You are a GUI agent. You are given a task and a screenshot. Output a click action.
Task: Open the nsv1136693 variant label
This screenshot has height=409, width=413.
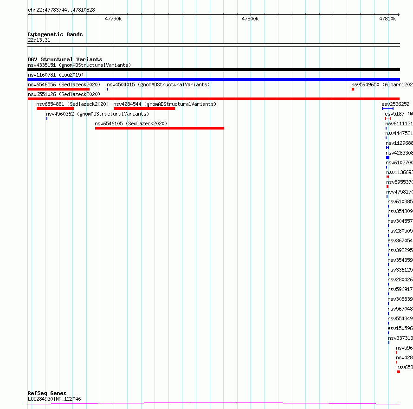pyautogui.click(x=400, y=172)
